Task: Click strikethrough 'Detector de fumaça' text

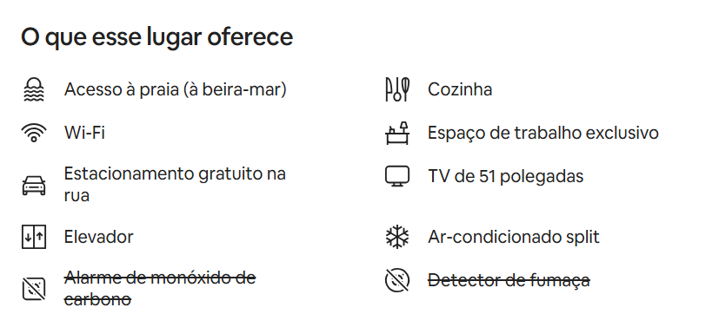Action: coord(509,280)
